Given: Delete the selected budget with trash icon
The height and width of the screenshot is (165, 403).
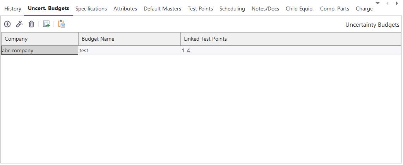Looking at the screenshot, I should tap(31, 24).
